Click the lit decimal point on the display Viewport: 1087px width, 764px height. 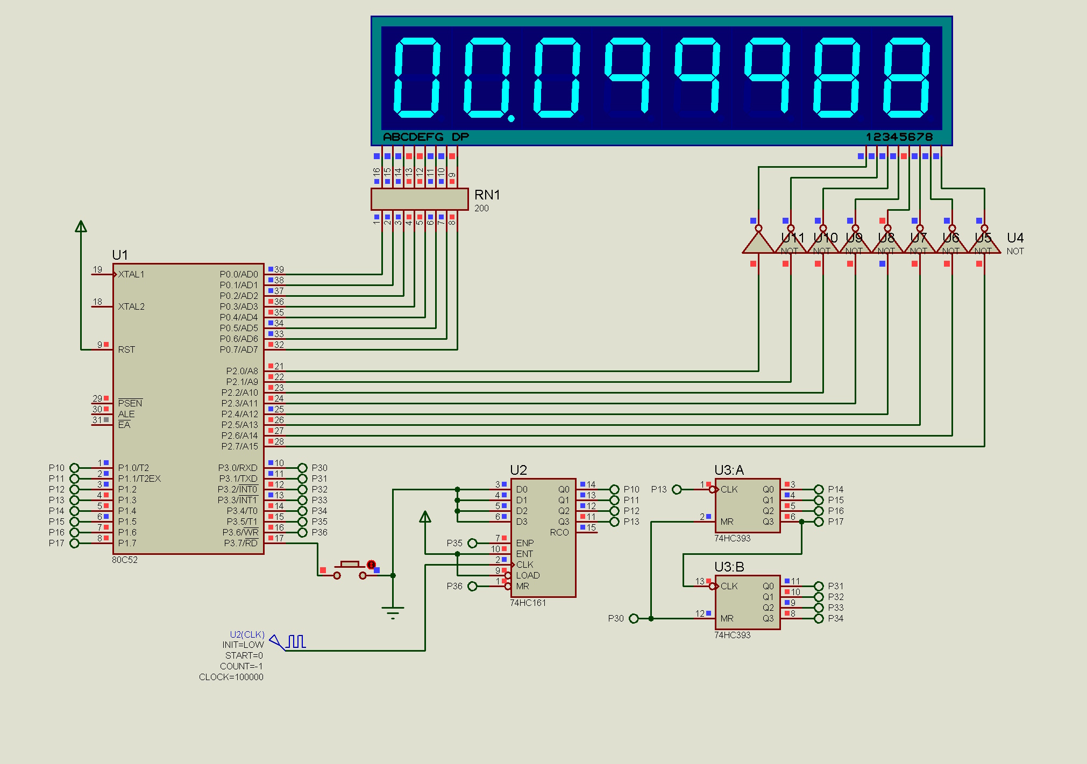[x=511, y=118]
